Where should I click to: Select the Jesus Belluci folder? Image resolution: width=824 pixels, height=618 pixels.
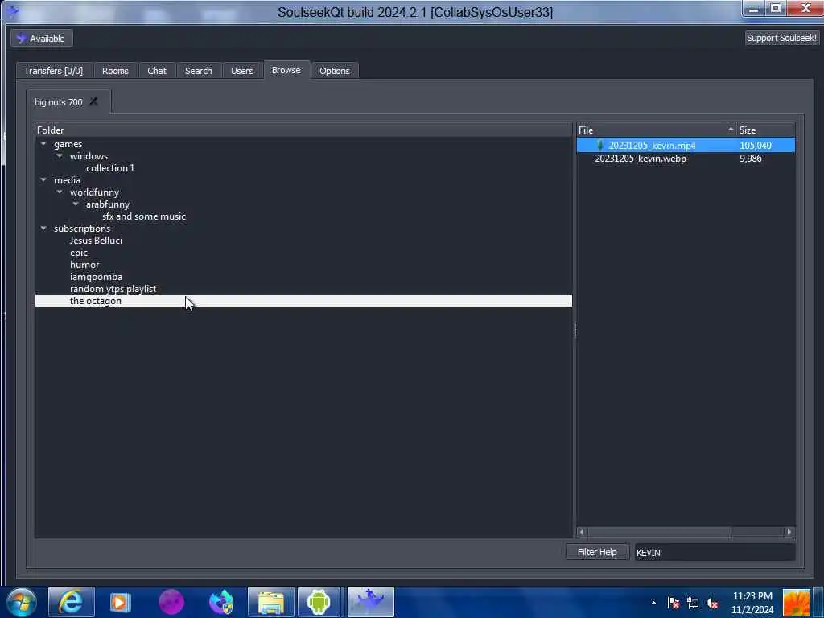pos(97,241)
